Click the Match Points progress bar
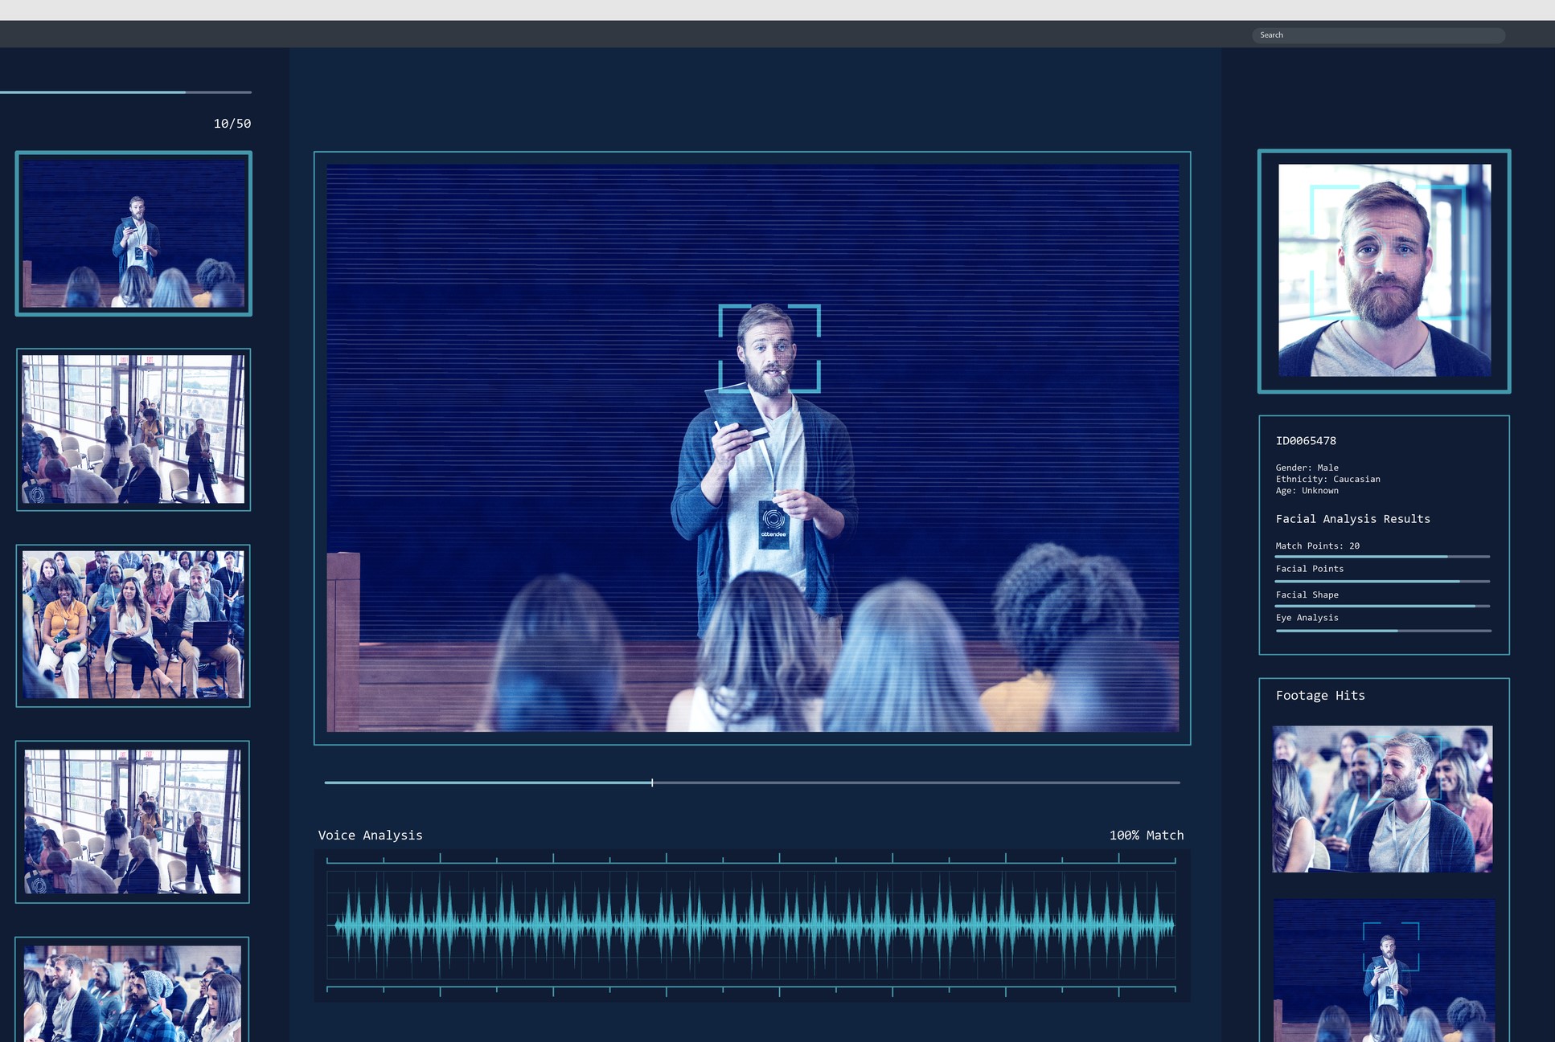Image resolution: width=1555 pixels, height=1042 pixels. tap(1382, 557)
